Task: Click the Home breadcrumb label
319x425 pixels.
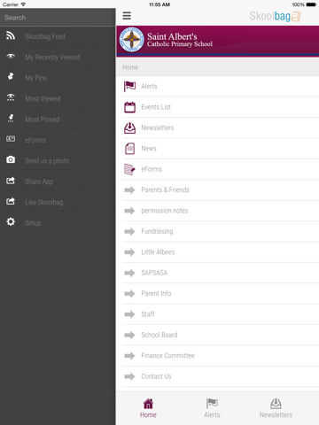Action: [x=130, y=67]
